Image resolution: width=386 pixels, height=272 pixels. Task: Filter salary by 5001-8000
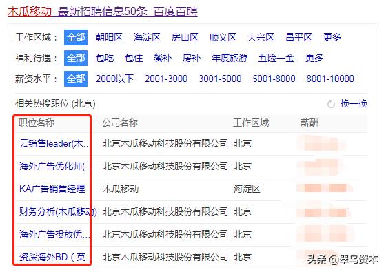pos(274,79)
